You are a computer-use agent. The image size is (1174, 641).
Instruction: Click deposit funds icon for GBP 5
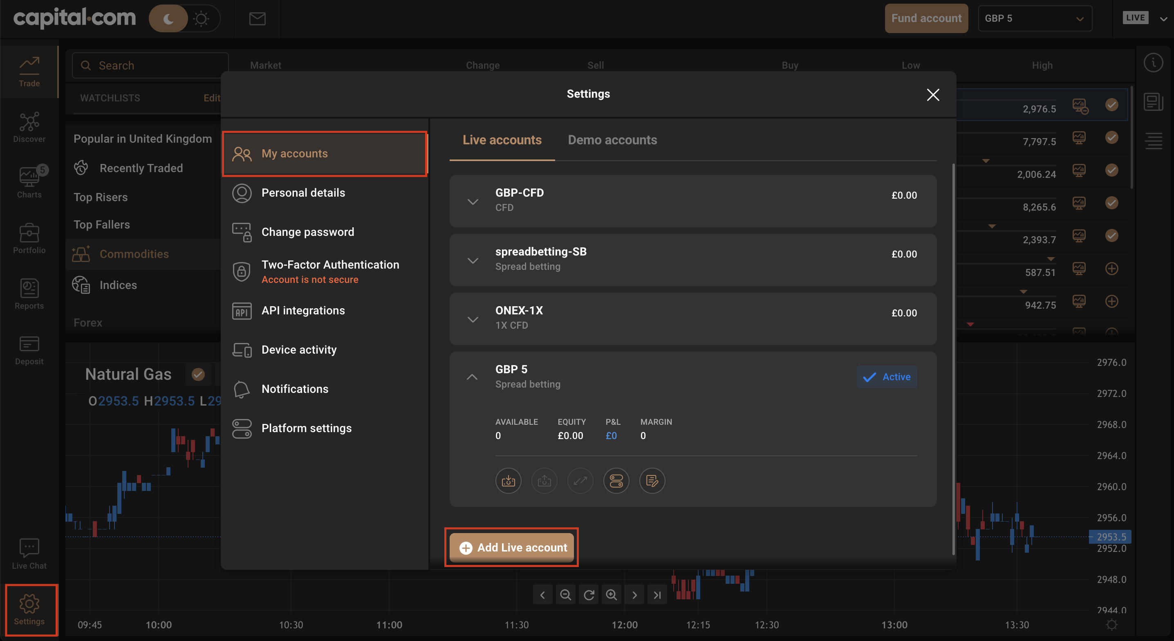coord(508,480)
